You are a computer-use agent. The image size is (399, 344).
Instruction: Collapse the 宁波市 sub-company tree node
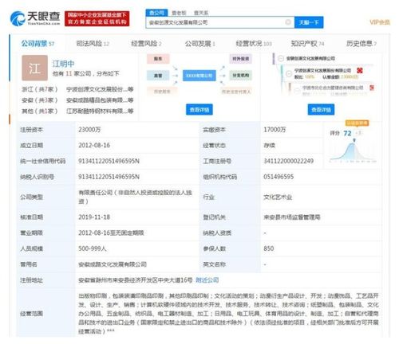pos(297,91)
